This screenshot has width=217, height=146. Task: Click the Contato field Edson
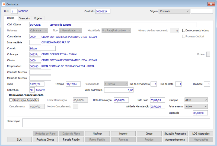(x=43, y=48)
